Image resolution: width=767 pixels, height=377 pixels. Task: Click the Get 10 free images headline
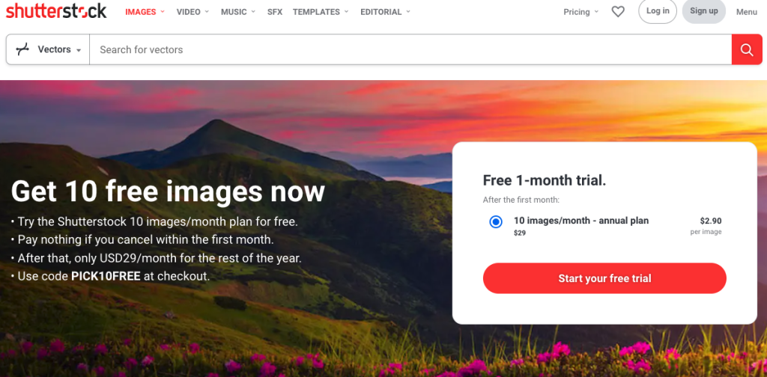click(x=168, y=191)
